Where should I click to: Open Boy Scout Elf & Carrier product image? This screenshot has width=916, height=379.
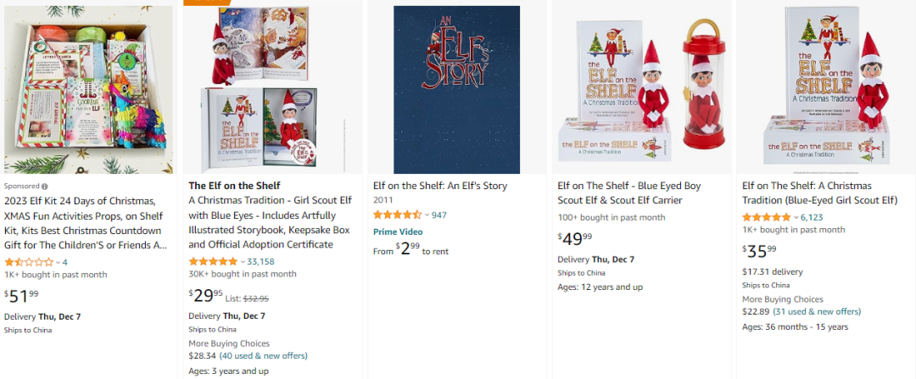point(641,89)
